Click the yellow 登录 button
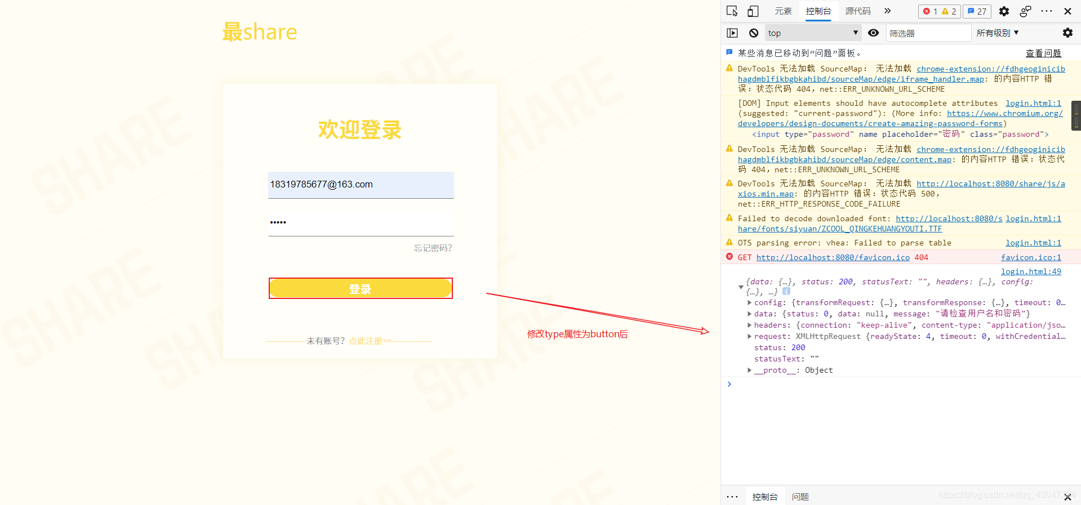1081x505 pixels. coord(361,288)
